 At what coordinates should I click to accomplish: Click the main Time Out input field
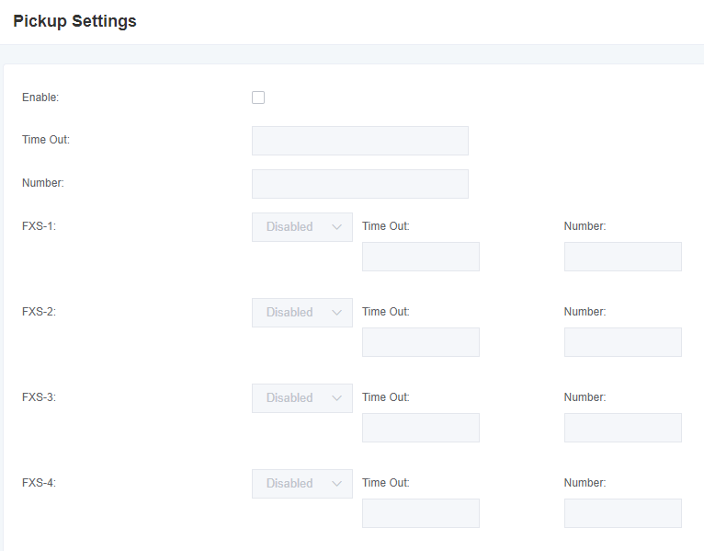(x=360, y=141)
